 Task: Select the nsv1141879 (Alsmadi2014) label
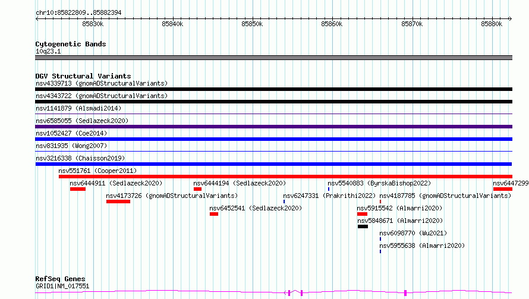pyautogui.click(x=78, y=108)
